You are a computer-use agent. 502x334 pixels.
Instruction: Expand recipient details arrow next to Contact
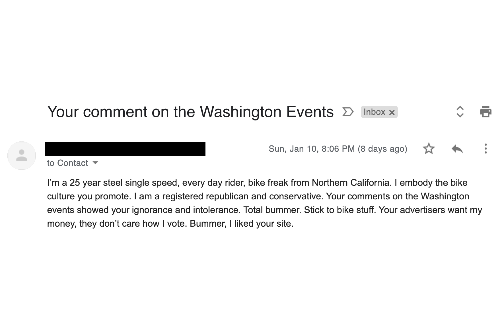point(95,163)
